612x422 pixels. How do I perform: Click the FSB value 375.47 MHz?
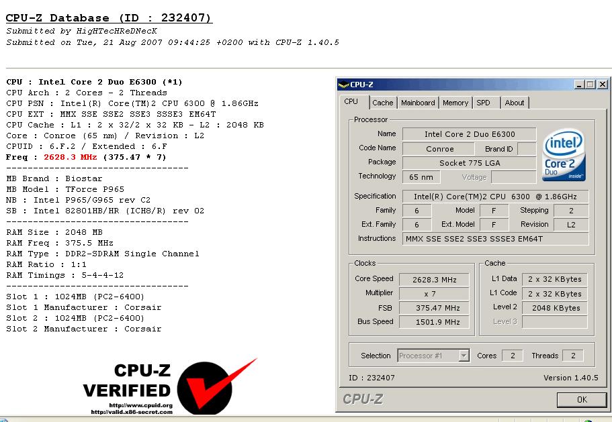pyautogui.click(x=434, y=308)
